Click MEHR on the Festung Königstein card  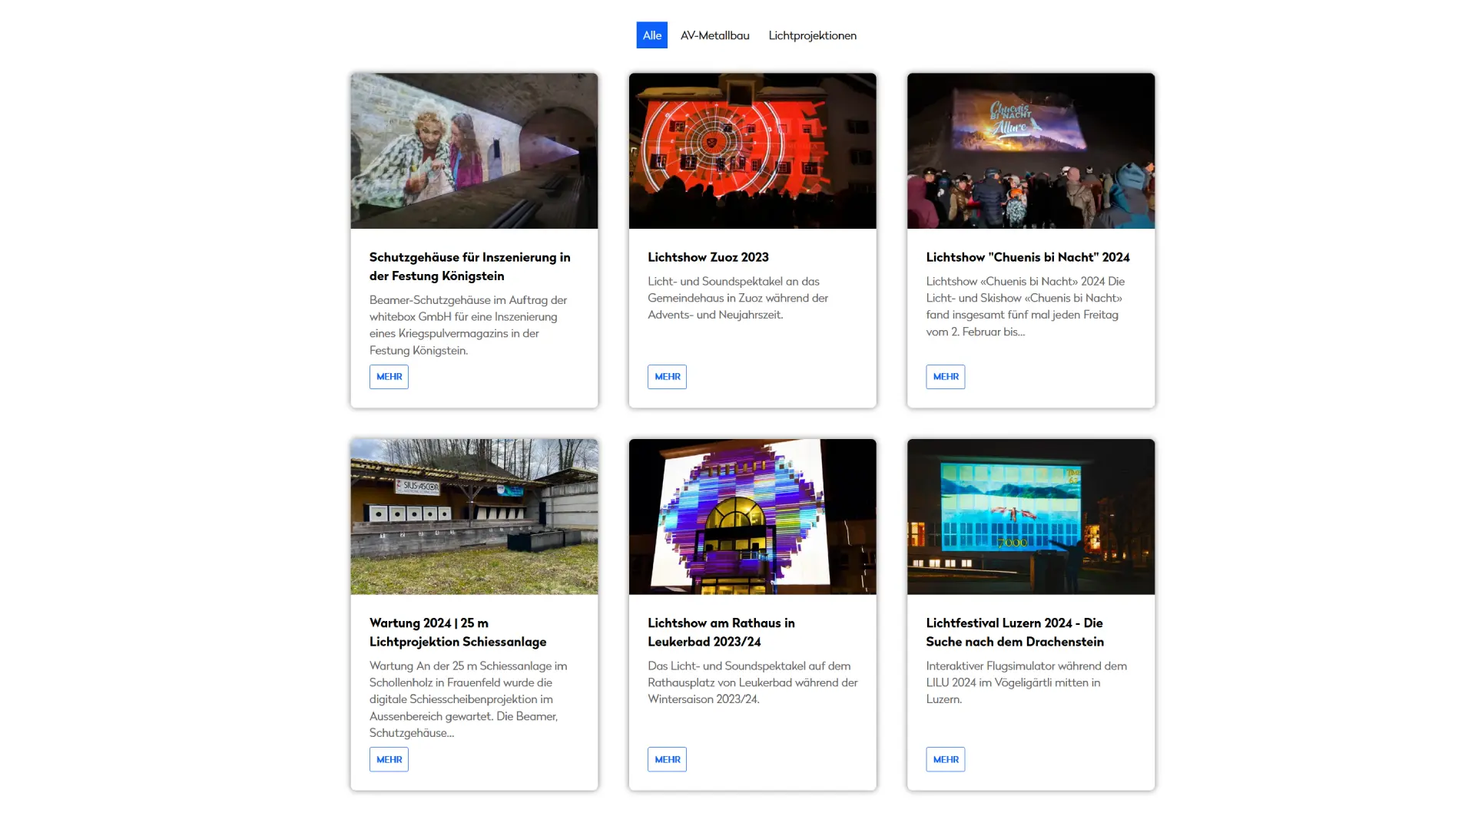pyautogui.click(x=389, y=377)
